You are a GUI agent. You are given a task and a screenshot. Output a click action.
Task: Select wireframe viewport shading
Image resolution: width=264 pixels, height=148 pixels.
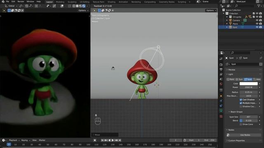tap(74, 6)
